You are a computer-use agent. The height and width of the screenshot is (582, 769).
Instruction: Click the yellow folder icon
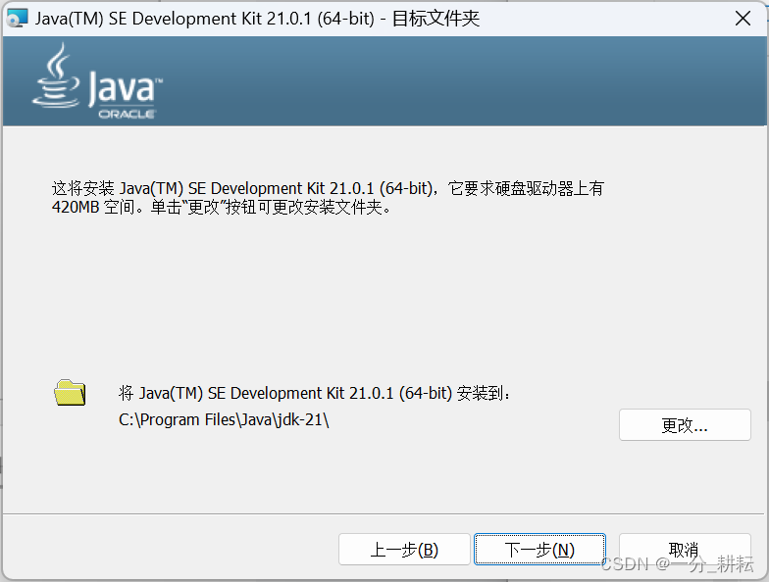coord(70,392)
